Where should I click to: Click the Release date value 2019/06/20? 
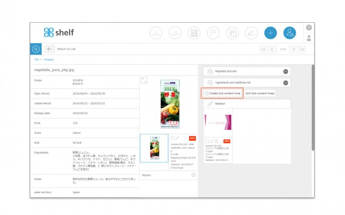(x=80, y=113)
